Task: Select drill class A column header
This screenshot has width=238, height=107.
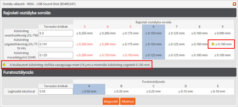Action: click(89, 86)
